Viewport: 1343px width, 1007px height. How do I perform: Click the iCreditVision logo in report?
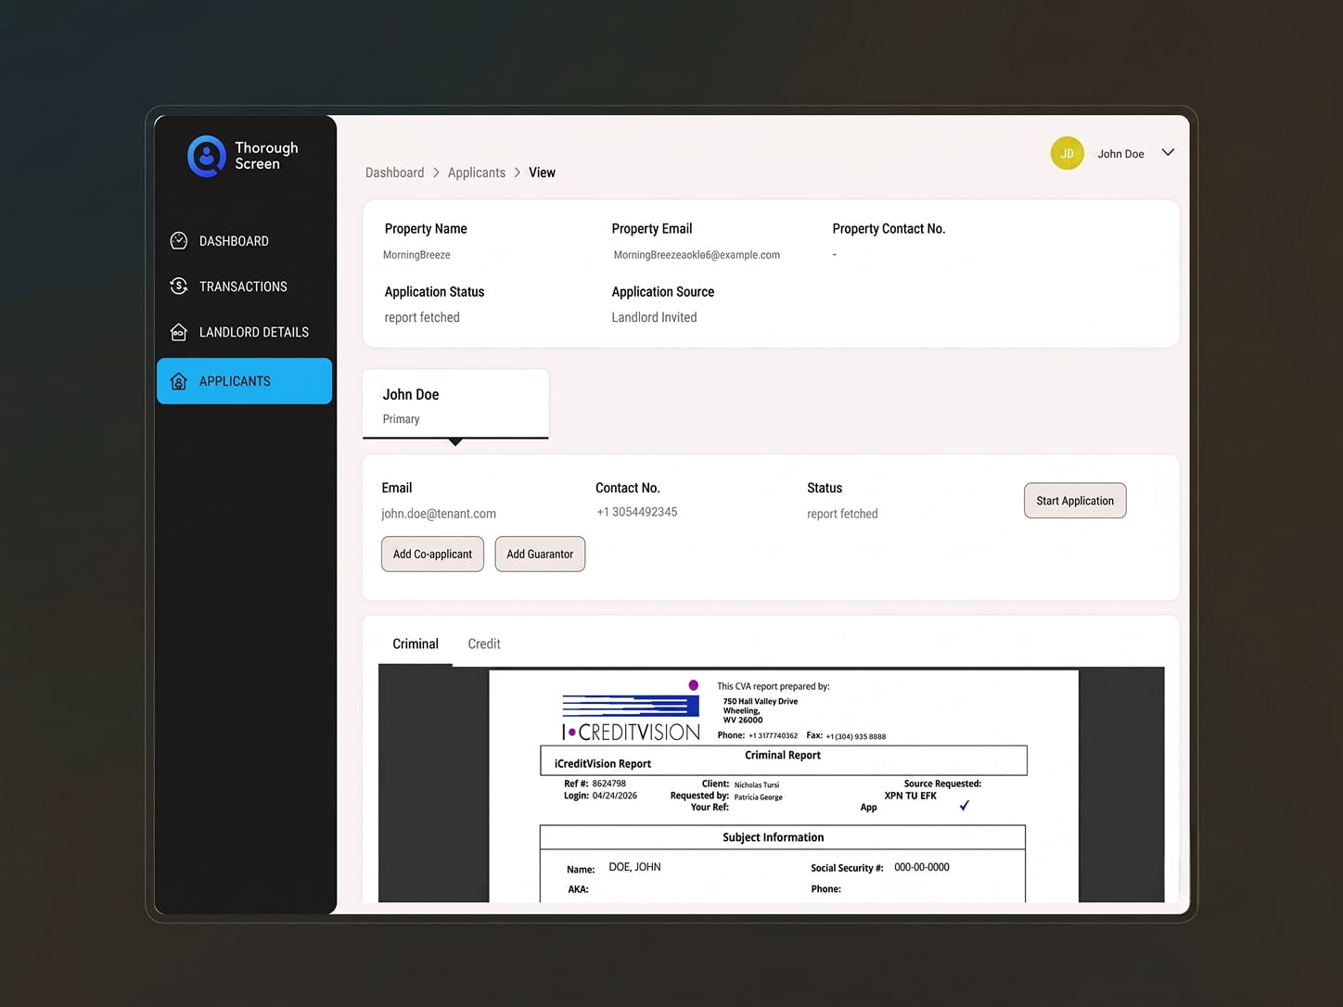pos(631,710)
